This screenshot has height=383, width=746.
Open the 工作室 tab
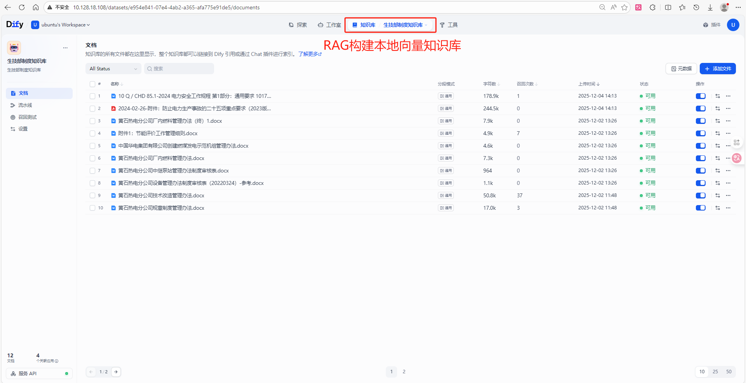click(329, 25)
